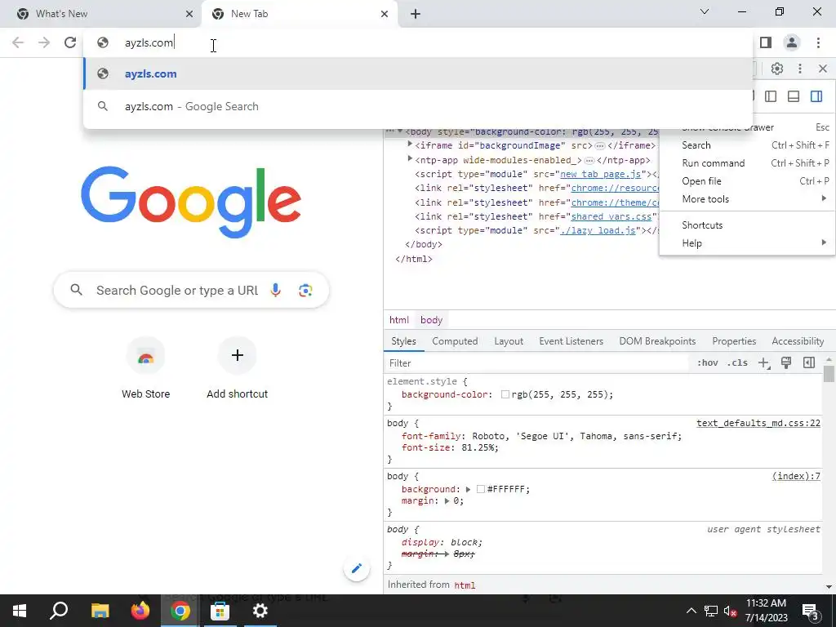Expand the iframe backgroundImage node
The height and width of the screenshot is (627, 836).
410,145
